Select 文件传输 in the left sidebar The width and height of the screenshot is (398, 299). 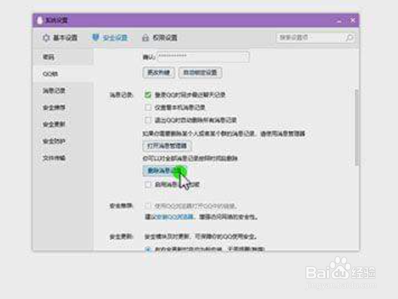63,158
